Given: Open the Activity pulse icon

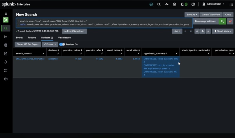Looking at the screenshot, I should [167, 4].
